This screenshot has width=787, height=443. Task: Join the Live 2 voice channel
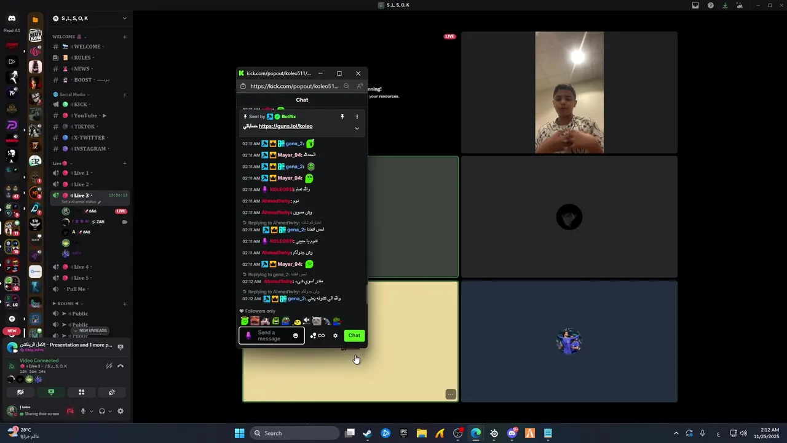coord(90,185)
